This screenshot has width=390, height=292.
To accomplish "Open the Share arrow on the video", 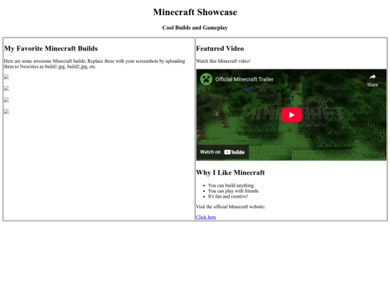I will click(x=373, y=81).
